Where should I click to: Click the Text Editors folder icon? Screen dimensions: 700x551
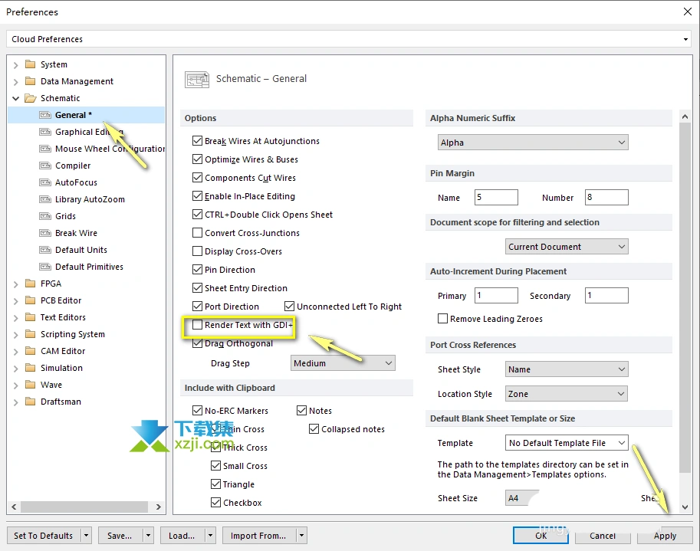tap(31, 317)
